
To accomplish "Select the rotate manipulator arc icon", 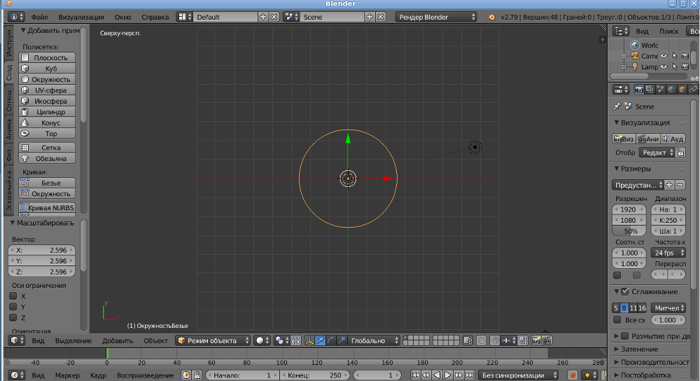I will pos(331,340).
